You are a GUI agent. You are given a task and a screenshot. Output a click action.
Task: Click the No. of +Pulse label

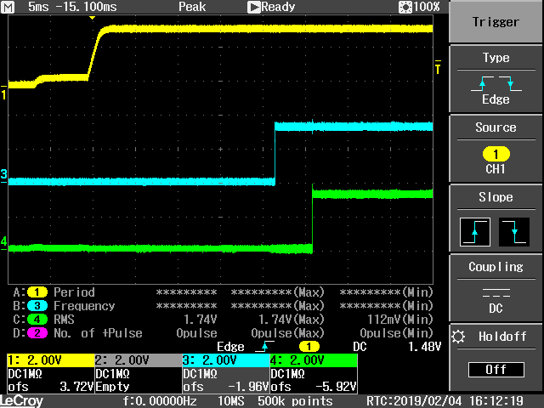click(x=98, y=333)
